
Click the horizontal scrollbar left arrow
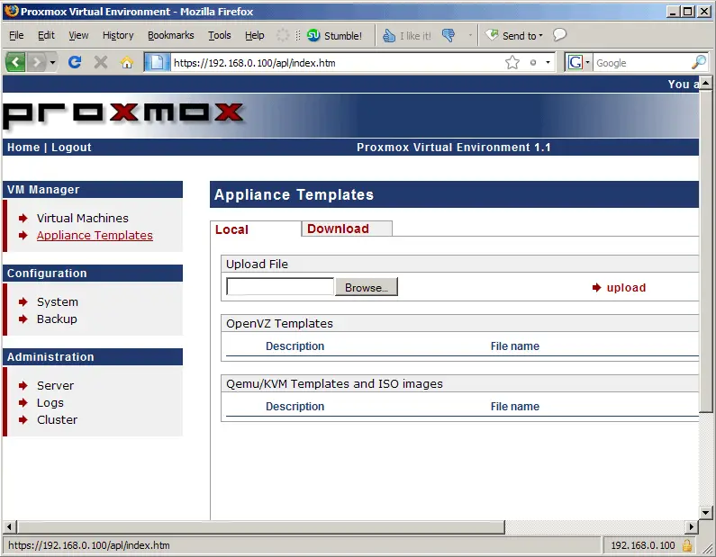point(10,527)
